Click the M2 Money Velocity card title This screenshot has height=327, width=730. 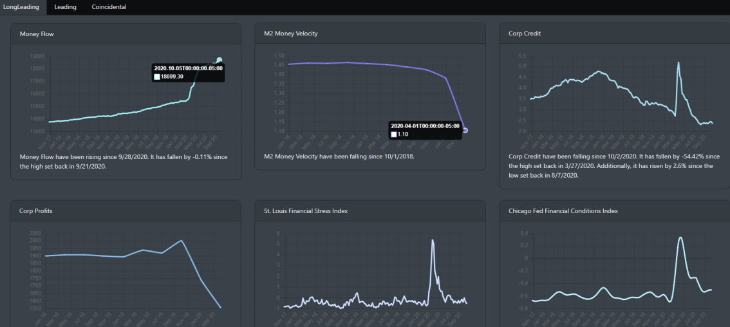coord(291,33)
